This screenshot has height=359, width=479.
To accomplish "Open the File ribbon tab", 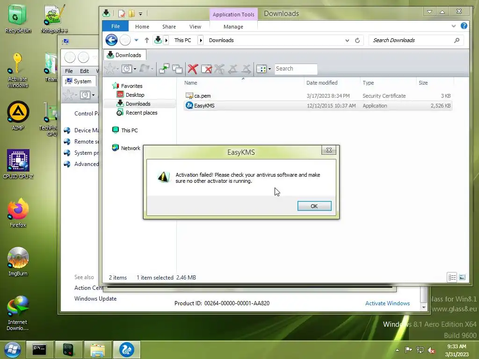I will tap(116, 26).
